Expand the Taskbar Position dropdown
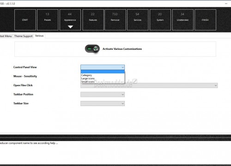231x166 pixels. [103, 95]
